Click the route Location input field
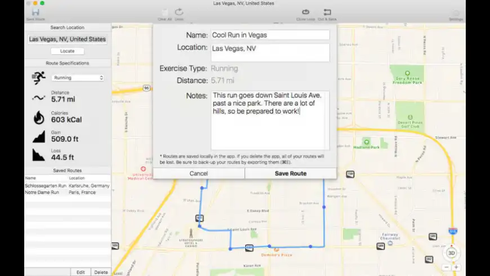 click(x=270, y=52)
